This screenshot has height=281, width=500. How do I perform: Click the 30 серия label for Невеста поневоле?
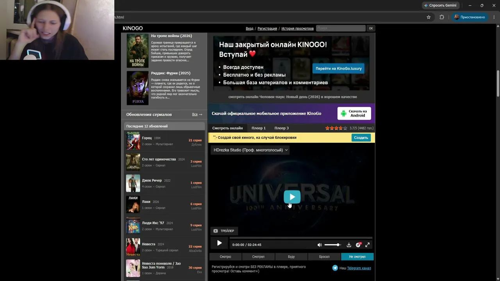point(195,268)
